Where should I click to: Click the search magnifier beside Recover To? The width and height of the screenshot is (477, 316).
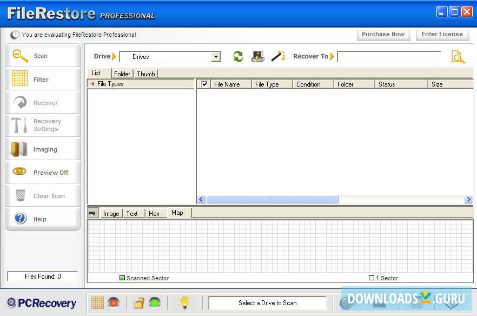(x=458, y=56)
